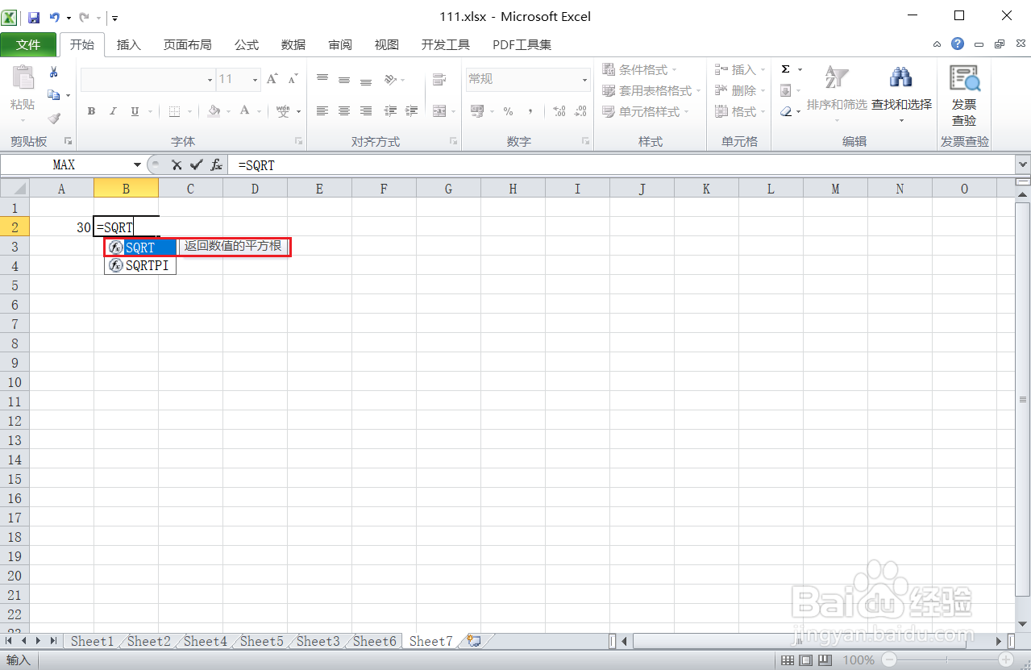The width and height of the screenshot is (1031, 670).
Task: Click the Decrease Font Size icon
Action: coord(293,79)
